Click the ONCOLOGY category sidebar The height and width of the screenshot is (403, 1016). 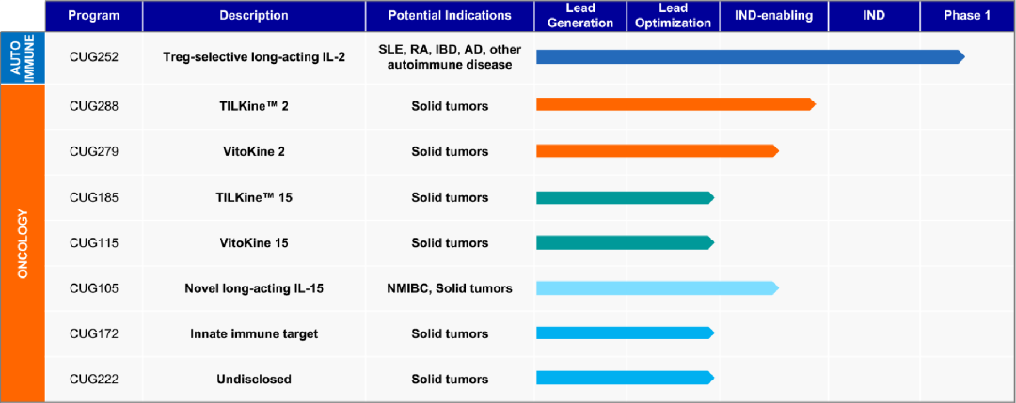click(22, 244)
